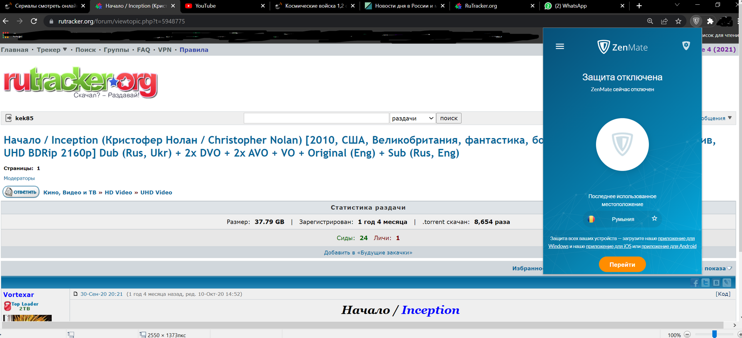This screenshot has height=338, width=742.
Task: Click the rutracker.org logo
Action: (x=80, y=82)
